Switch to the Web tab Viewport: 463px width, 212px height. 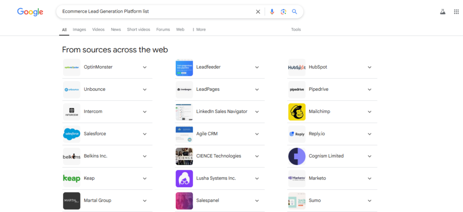(x=180, y=29)
